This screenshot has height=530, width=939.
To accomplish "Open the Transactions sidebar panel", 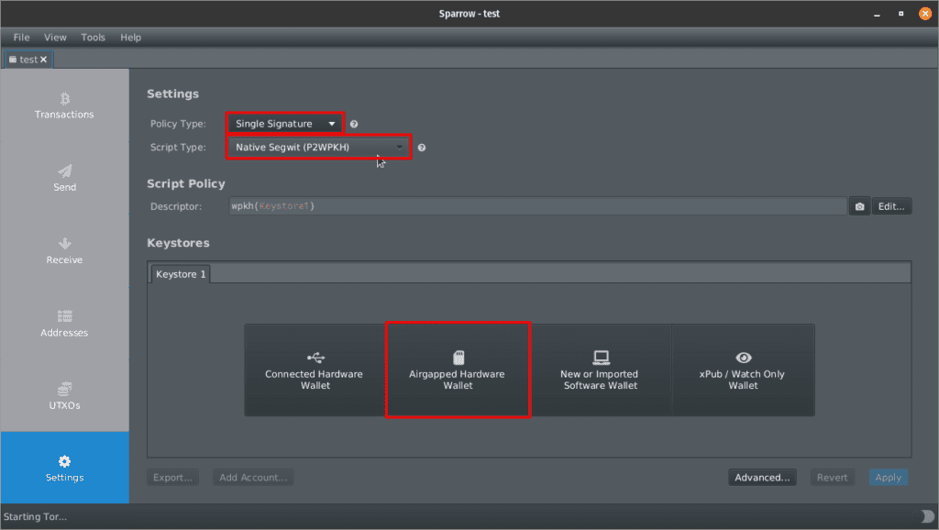I will point(65,105).
